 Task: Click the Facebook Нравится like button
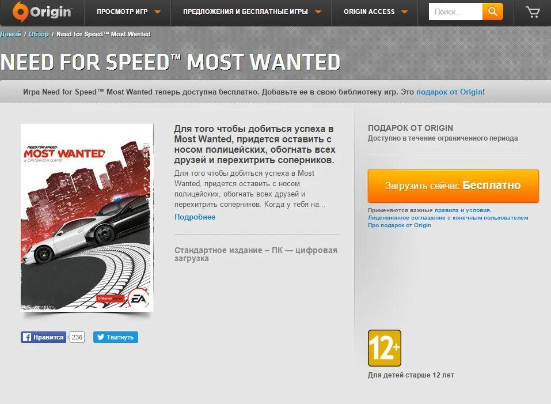click(x=43, y=337)
